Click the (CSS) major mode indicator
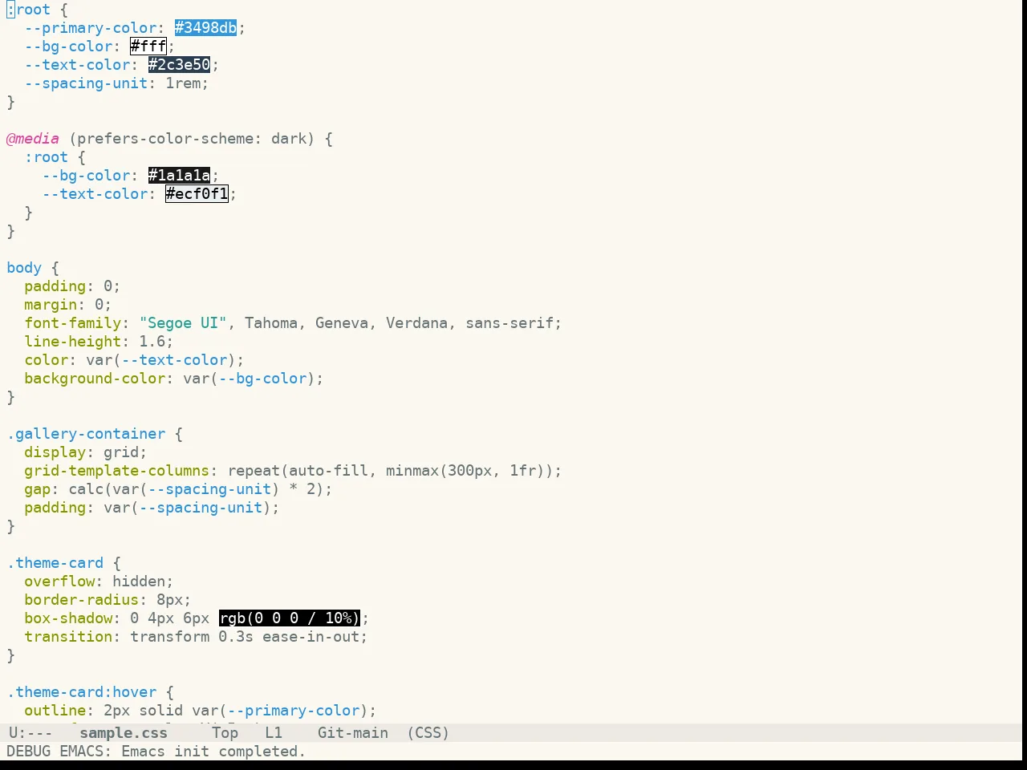Screen dimensions: 1027x770 (428, 733)
